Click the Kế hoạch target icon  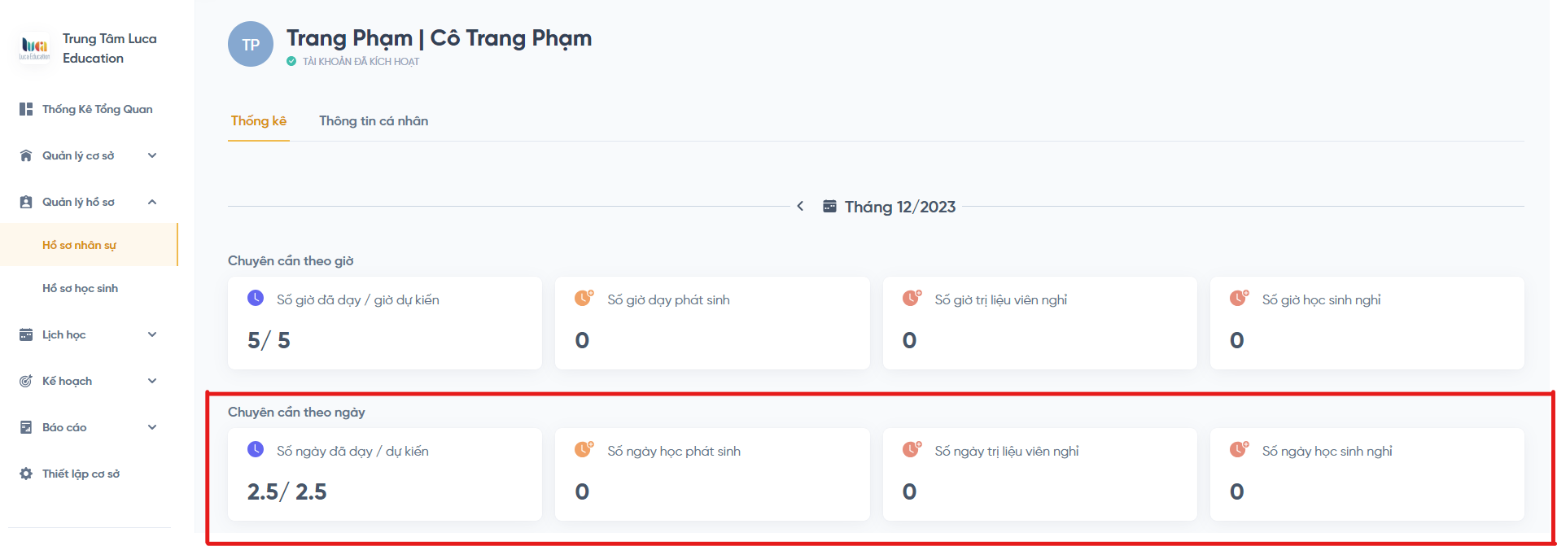(26, 381)
